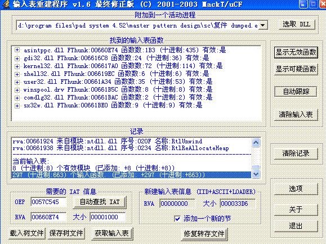The image size is (326, 244).
Task: Select the 当前输入表 log line
Action: tap(31, 161)
